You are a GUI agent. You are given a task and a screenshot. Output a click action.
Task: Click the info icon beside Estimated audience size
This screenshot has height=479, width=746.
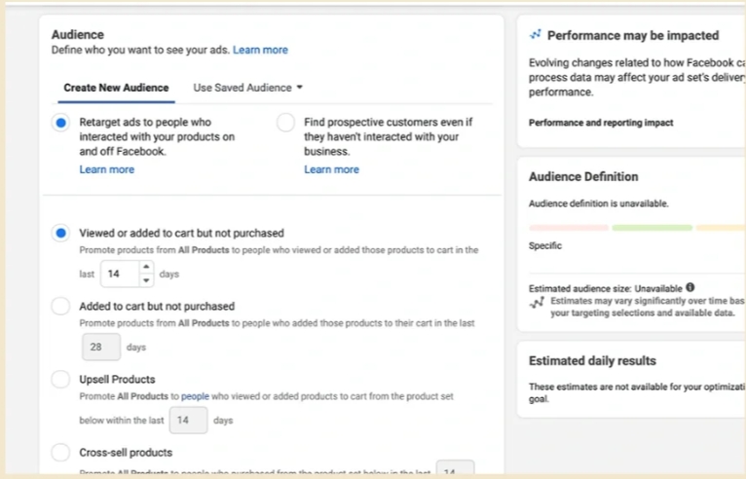[x=690, y=287]
